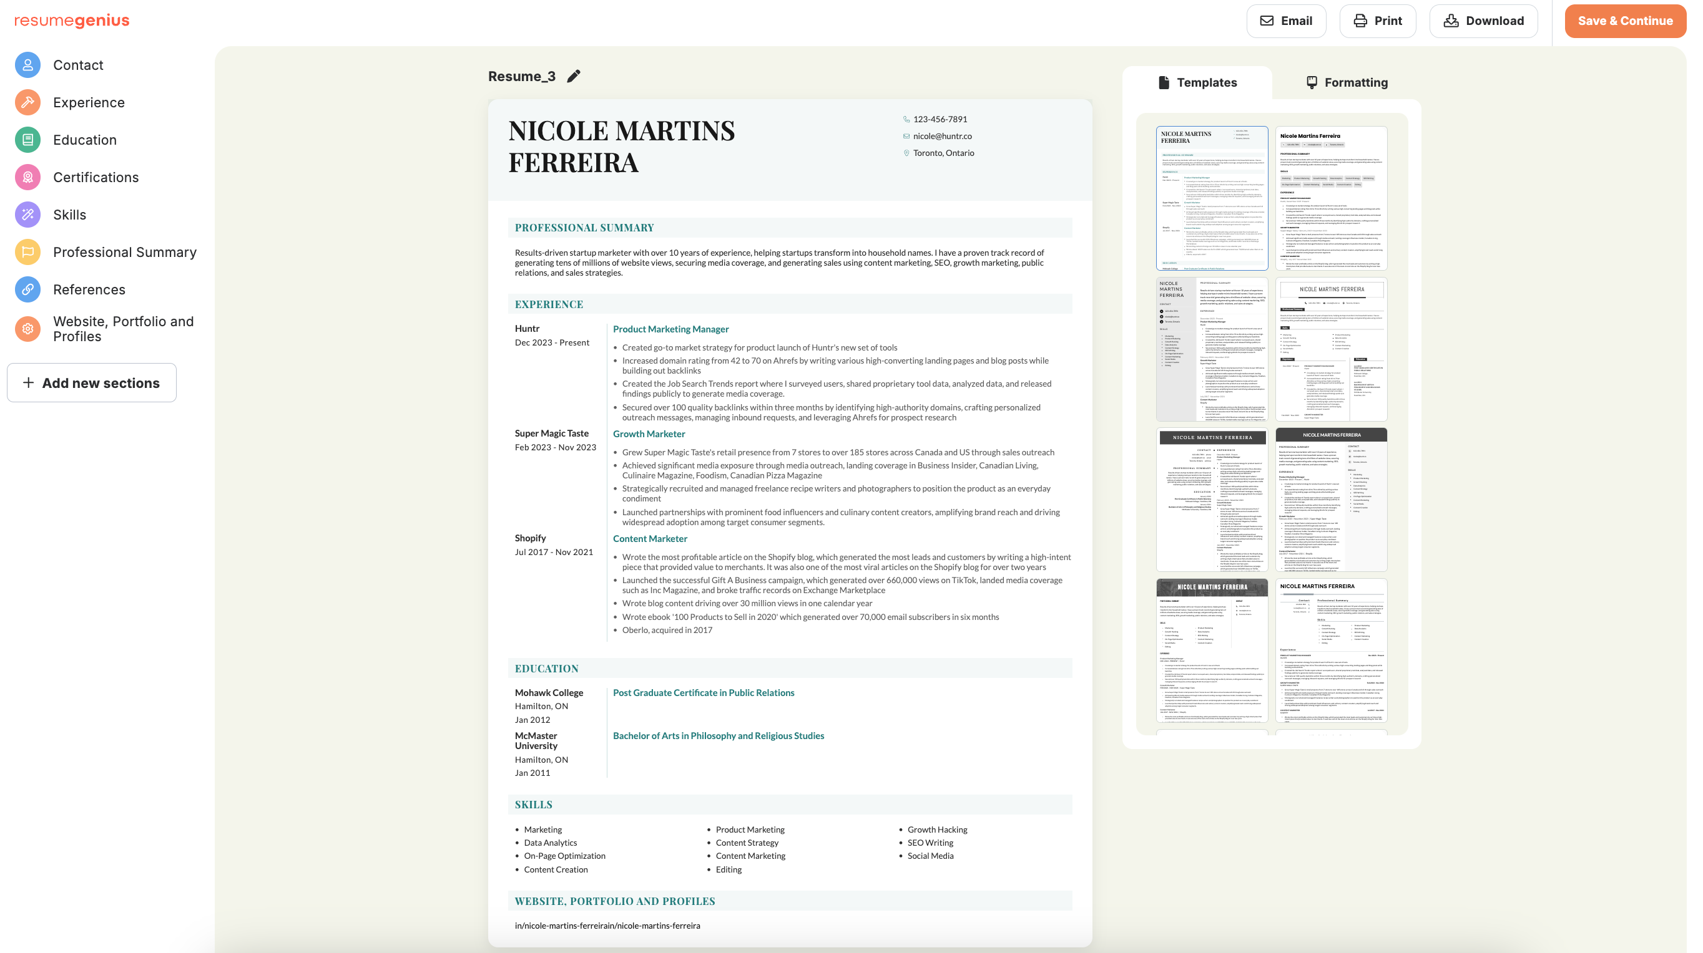Click the Contact section person icon
The image size is (1703, 953).
click(27, 65)
